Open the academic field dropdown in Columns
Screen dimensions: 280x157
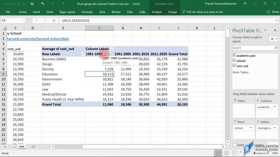pyautogui.click(x=275, y=107)
